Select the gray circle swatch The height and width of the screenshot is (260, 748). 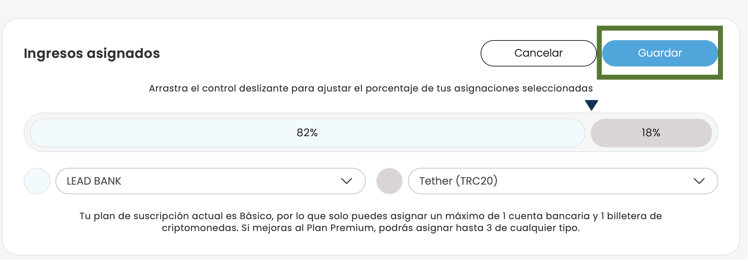390,181
